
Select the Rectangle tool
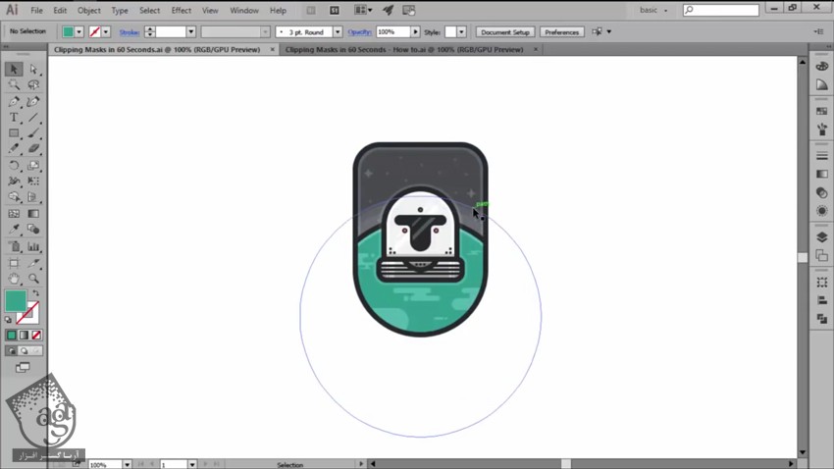(x=14, y=133)
